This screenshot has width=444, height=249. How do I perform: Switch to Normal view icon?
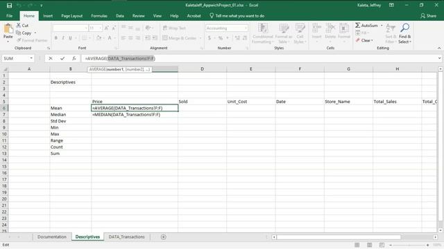[x=357, y=245]
